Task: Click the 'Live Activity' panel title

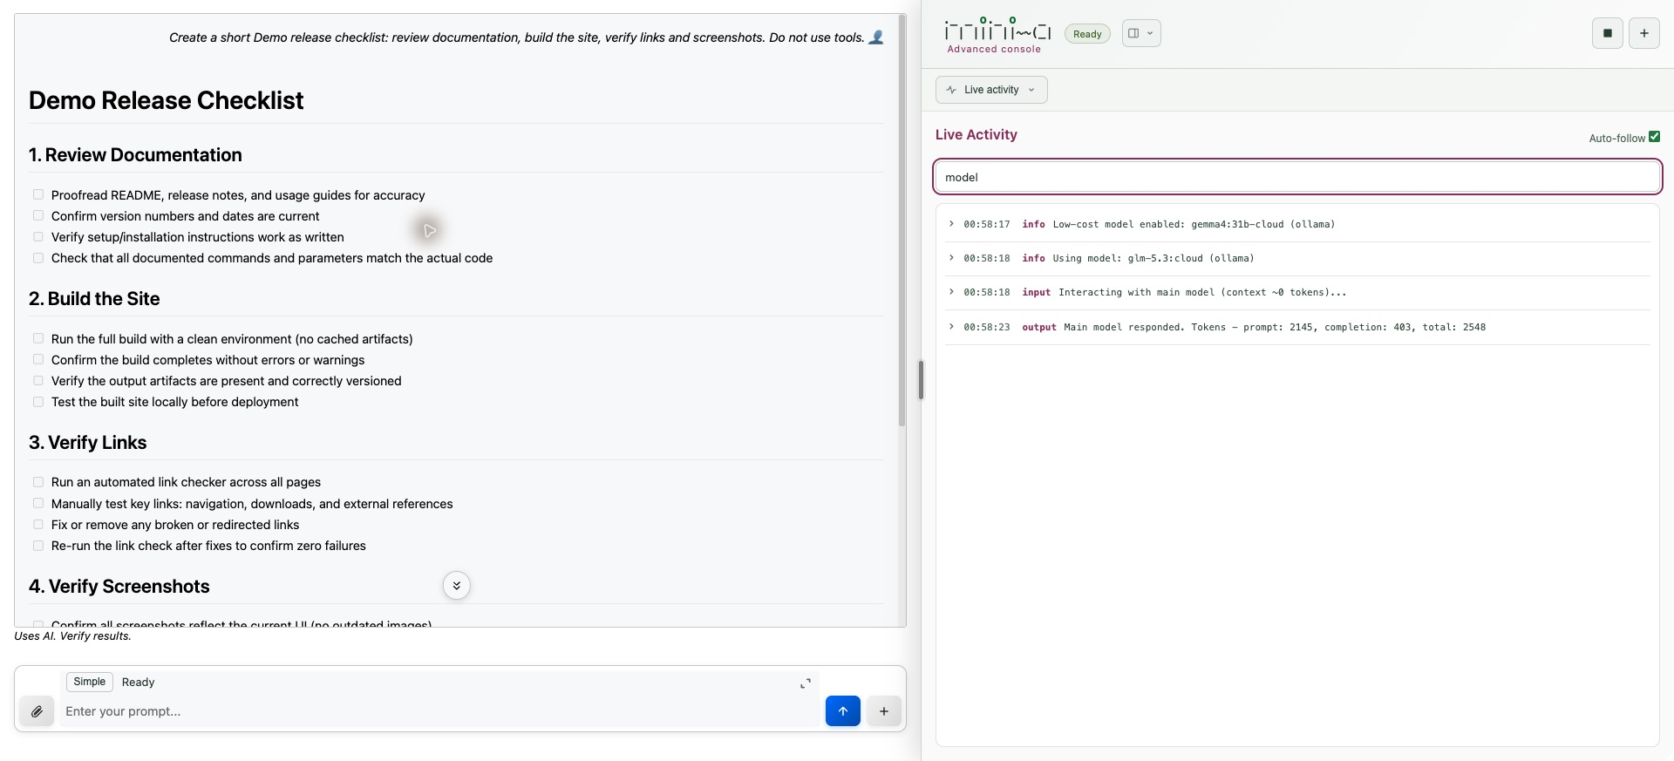Action: point(976,134)
